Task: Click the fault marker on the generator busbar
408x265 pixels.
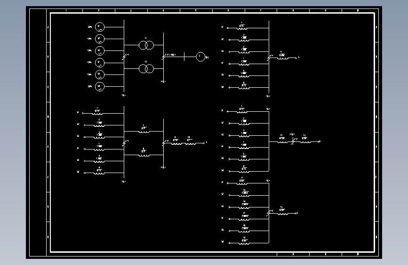Action: tap(125, 57)
